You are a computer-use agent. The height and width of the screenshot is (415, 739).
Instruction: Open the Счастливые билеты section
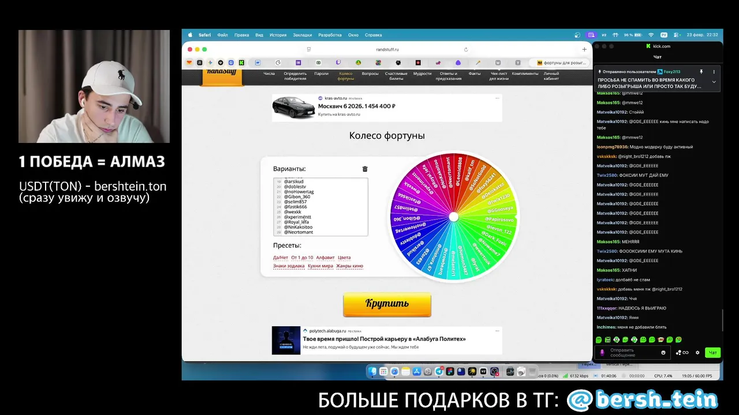point(396,76)
